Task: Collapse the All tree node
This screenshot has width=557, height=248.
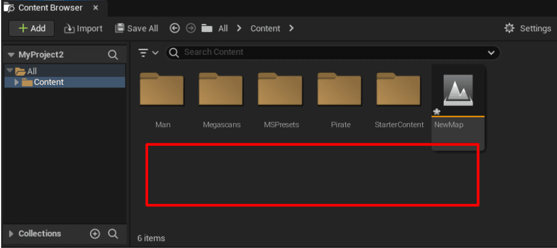Action: click(10, 70)
